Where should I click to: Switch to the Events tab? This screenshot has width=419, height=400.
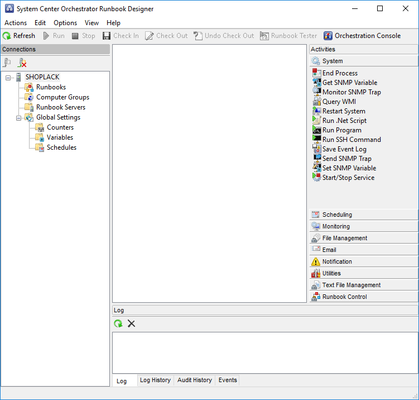pos(228,380)
